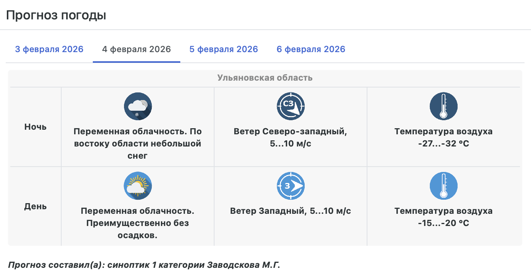Click the Прогноз погоды heading
The image size is (531, 280).
[56, 15]
